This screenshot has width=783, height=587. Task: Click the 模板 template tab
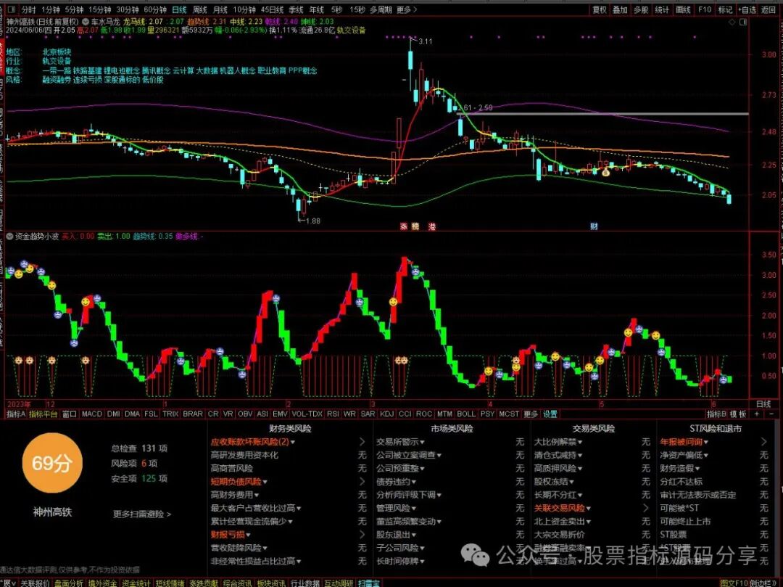[x=738, y=414]
